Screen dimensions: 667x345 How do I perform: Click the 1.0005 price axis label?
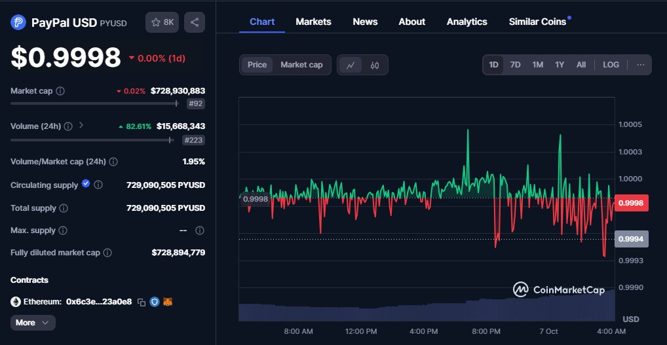[630, 124]
